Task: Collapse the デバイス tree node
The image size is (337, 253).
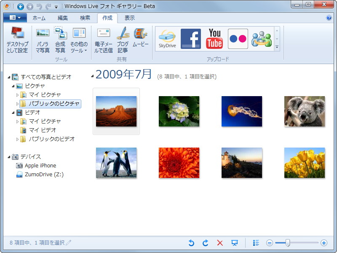Action: tap(9, 157)
